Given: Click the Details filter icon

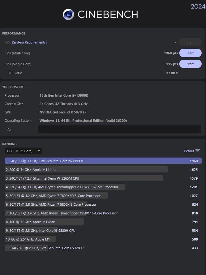Looking at the screenshot, I should (x=198, y=151).
